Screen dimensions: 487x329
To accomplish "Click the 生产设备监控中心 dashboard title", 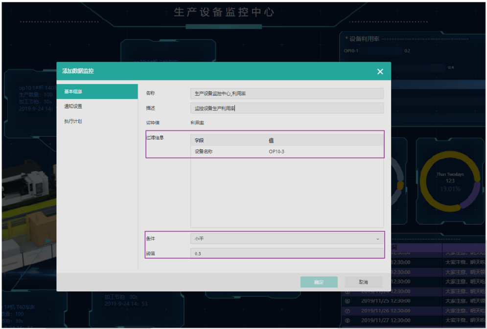I will point(224,12).
